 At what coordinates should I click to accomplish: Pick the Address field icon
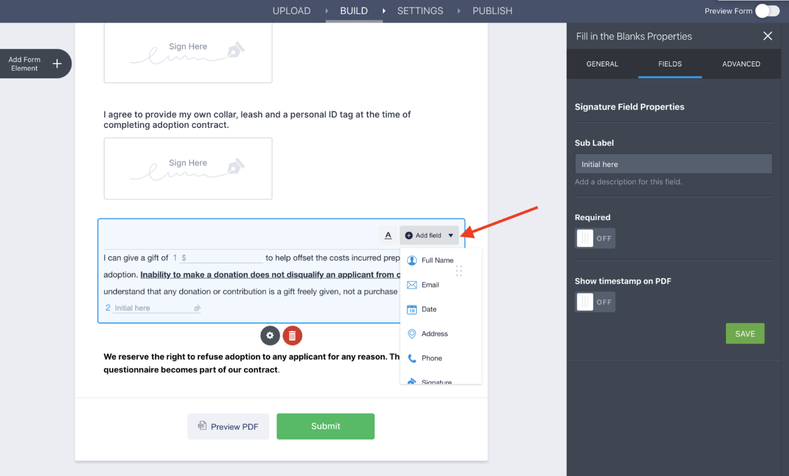(x=412, y=334)
